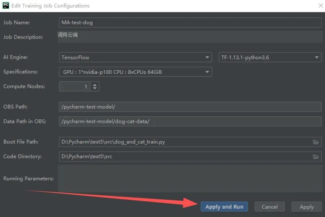This screenshot has width=325, height=217.
Task: Click the Running Parameters label
Action: coord(29,178)
